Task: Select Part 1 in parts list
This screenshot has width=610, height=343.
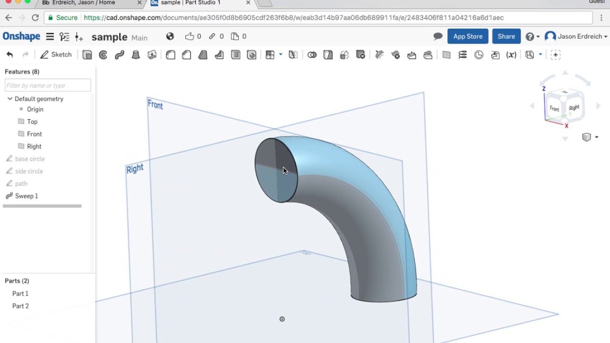Action: pos(20,293)
